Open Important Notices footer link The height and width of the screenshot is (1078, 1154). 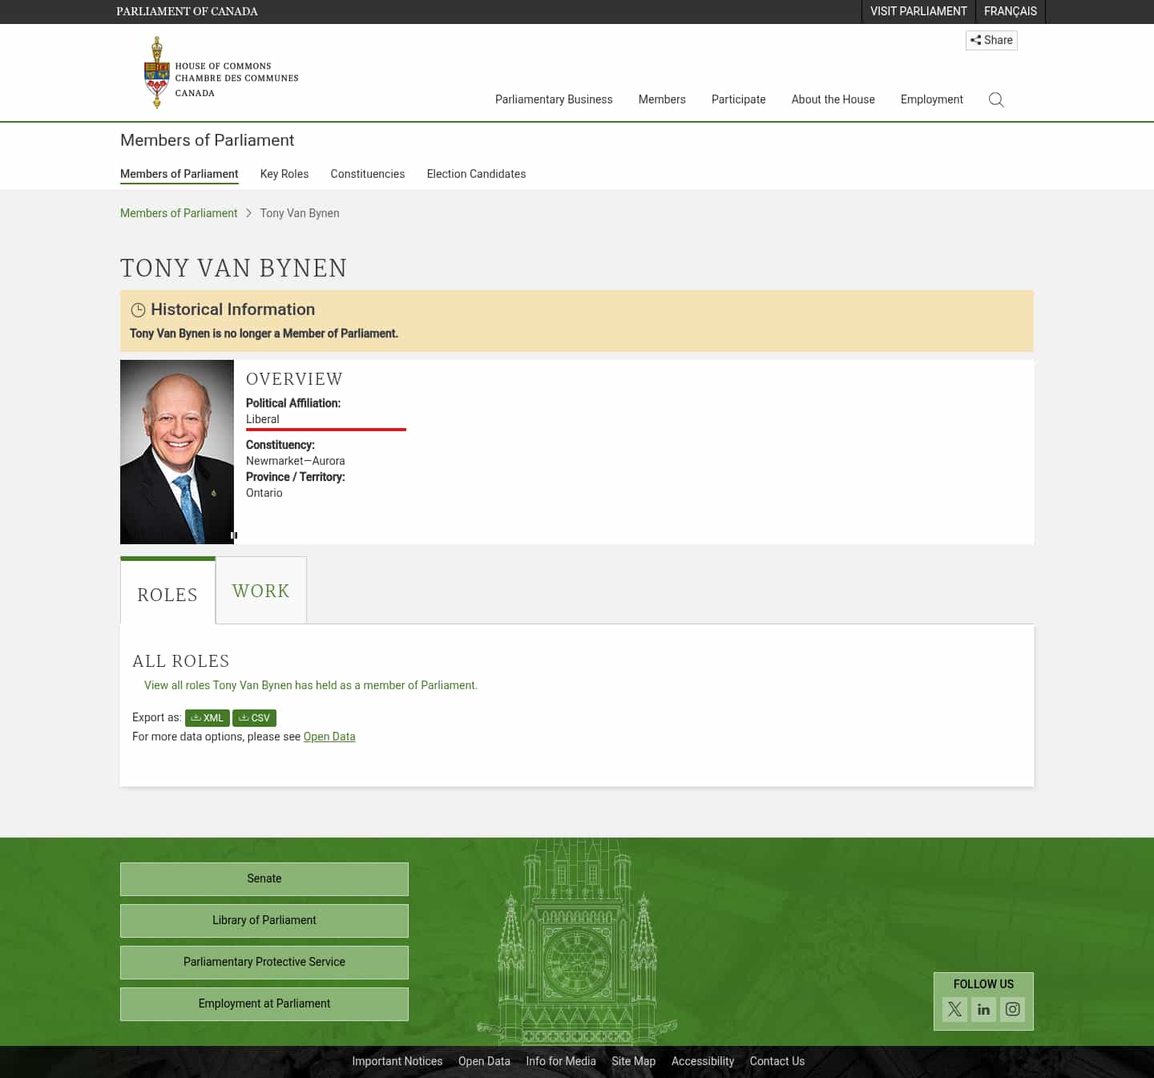click(x=397, y=1061)
